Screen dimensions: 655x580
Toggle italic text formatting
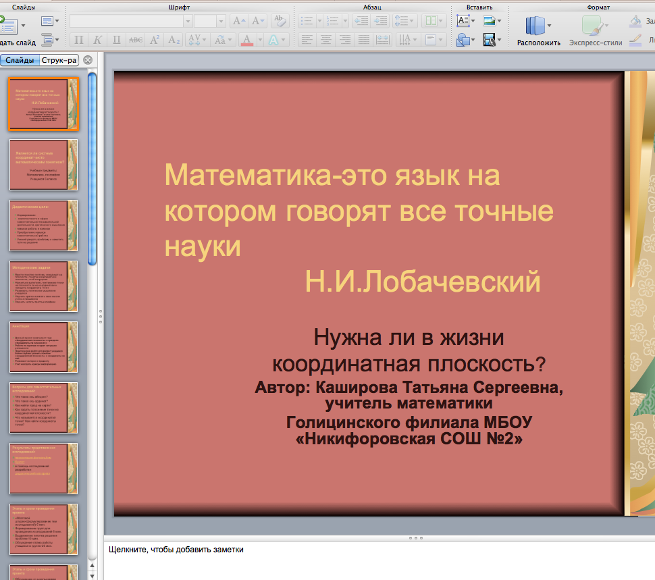click(98, 40)
